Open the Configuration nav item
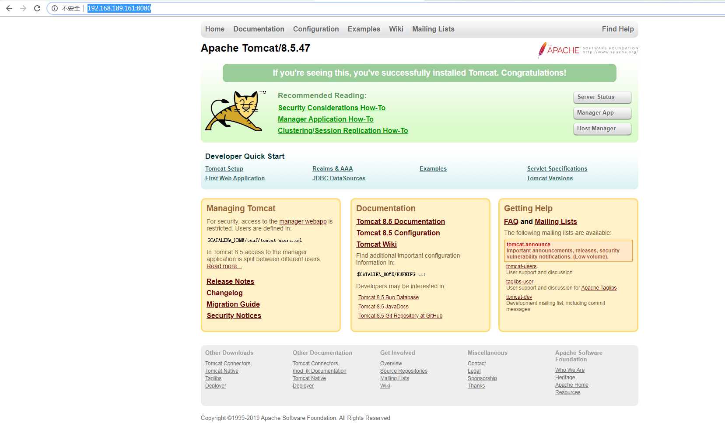This screenshot has width=725, height=423. pos(316,29)
